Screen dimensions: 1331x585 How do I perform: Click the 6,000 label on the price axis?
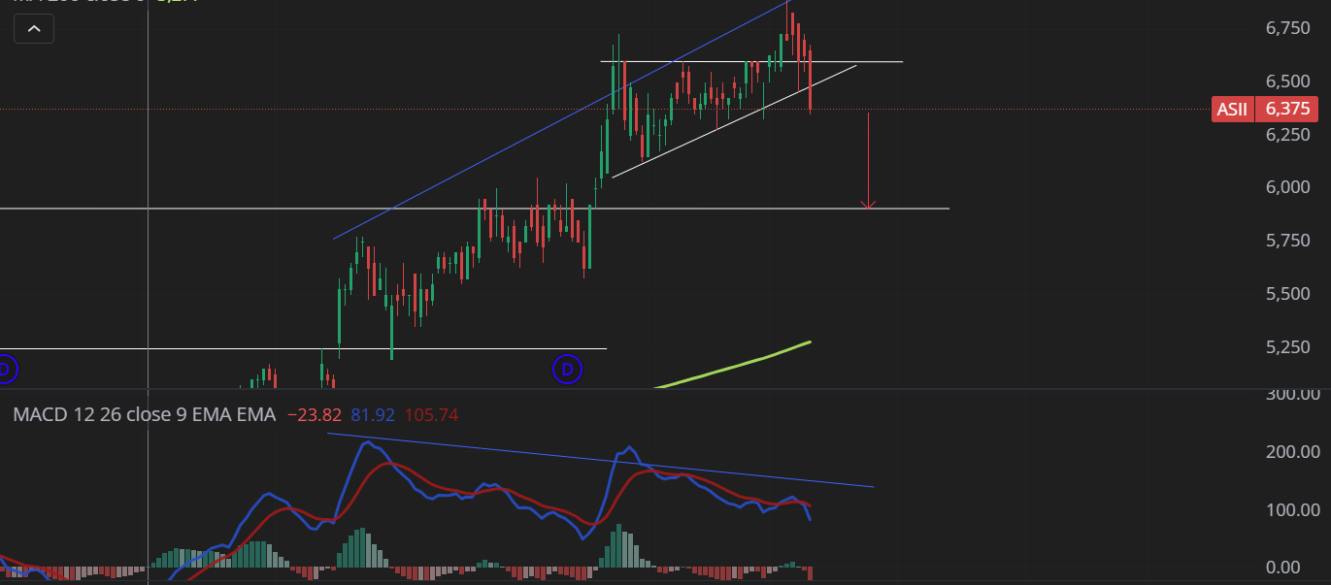1286,186
